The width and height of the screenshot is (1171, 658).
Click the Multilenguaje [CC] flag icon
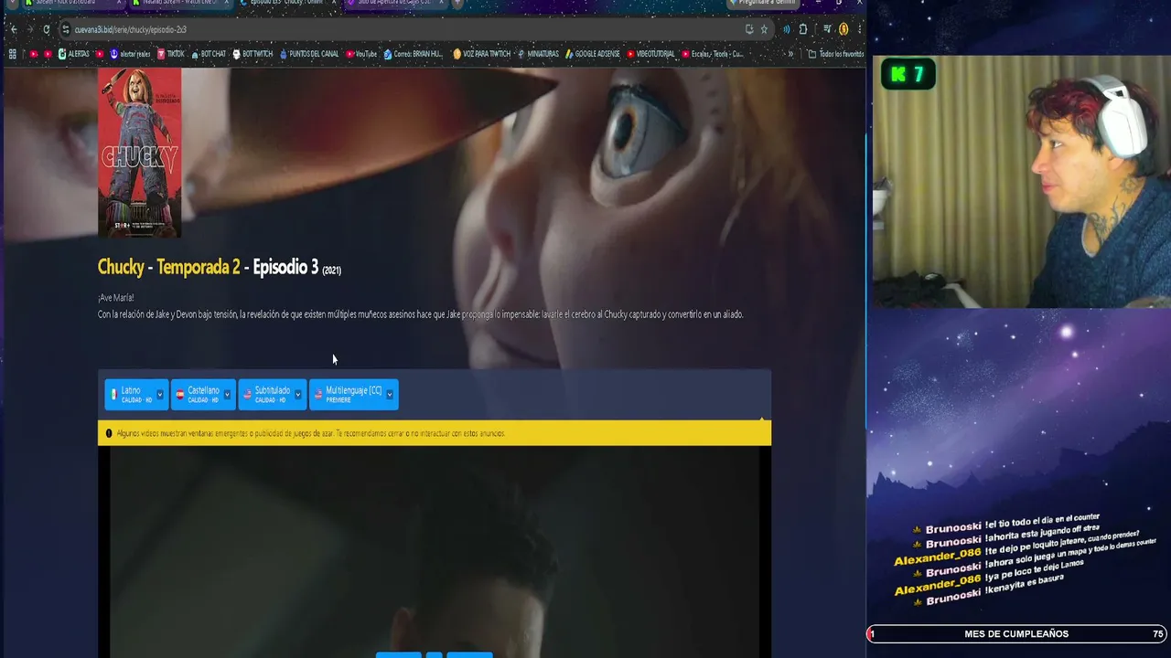[x=318, y=395]
